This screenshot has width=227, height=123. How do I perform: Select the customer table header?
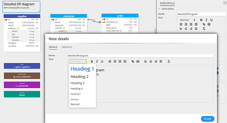69,16
